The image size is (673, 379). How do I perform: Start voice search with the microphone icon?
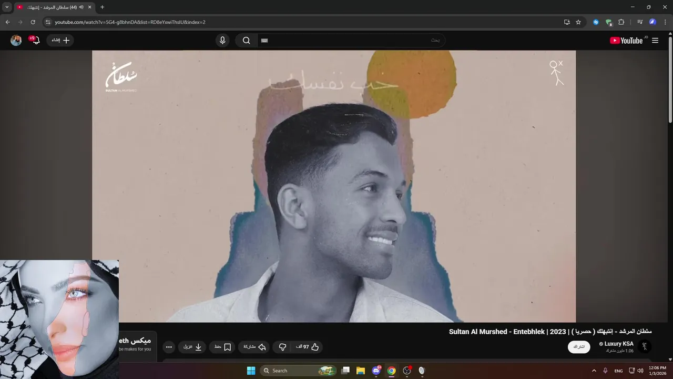point(222,41)
